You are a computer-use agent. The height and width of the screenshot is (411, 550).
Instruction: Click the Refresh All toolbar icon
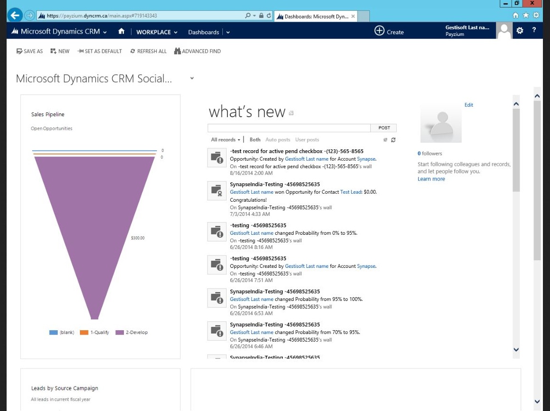pos(133,51)
